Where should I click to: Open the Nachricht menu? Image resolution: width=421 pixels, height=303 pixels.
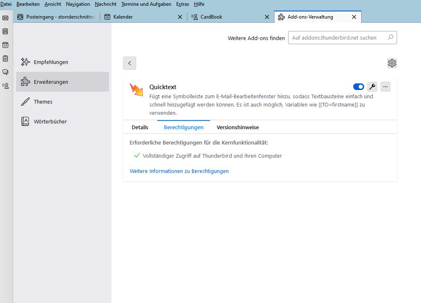106,4
